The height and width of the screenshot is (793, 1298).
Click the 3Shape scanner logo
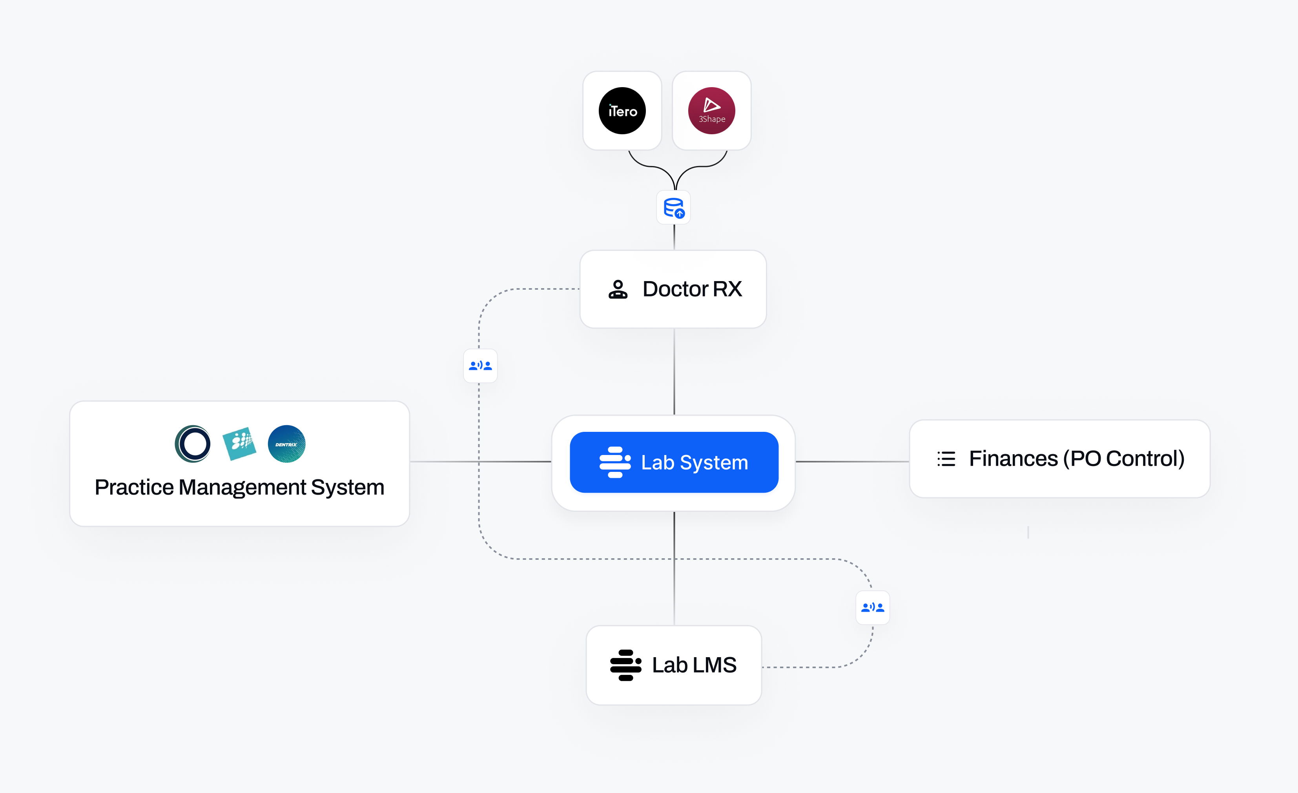tap(711, 111)
